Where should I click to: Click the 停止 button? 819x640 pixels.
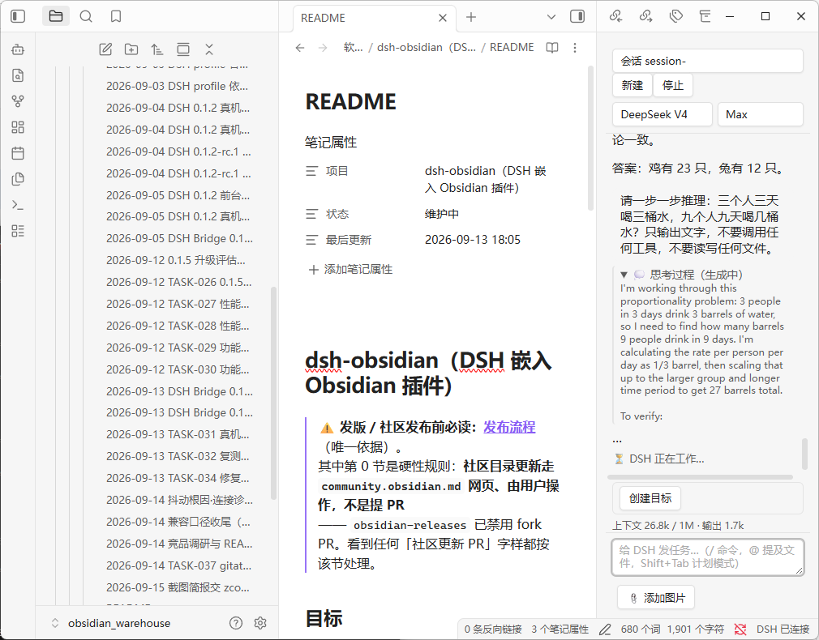pos(673,85)
